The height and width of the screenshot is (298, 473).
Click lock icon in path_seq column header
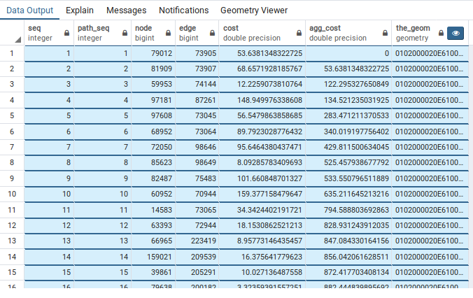(125, 33)
